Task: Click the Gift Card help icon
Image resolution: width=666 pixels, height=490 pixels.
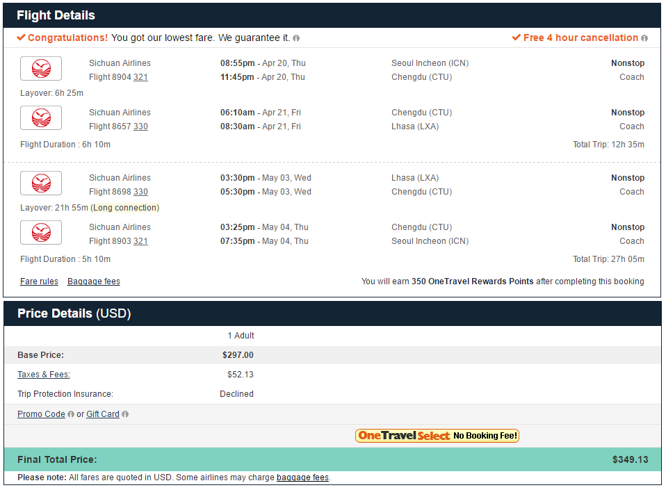Action: coord(125,414)
